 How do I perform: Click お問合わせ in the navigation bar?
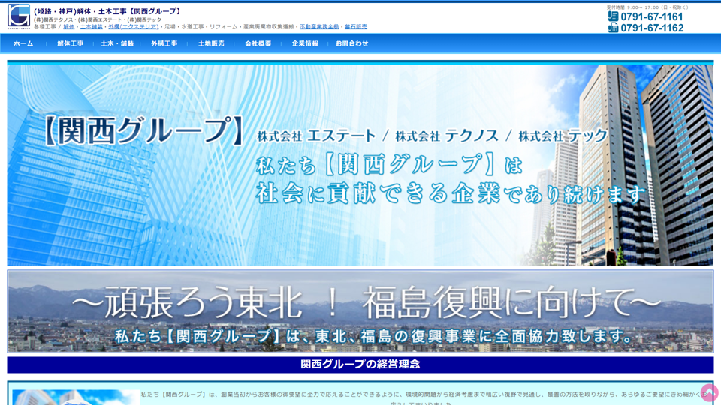pyautogui.click(x=351, y=44)
